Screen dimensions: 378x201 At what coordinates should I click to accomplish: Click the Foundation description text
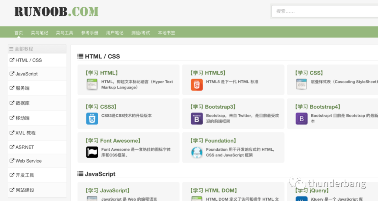(x=240, y=152)
